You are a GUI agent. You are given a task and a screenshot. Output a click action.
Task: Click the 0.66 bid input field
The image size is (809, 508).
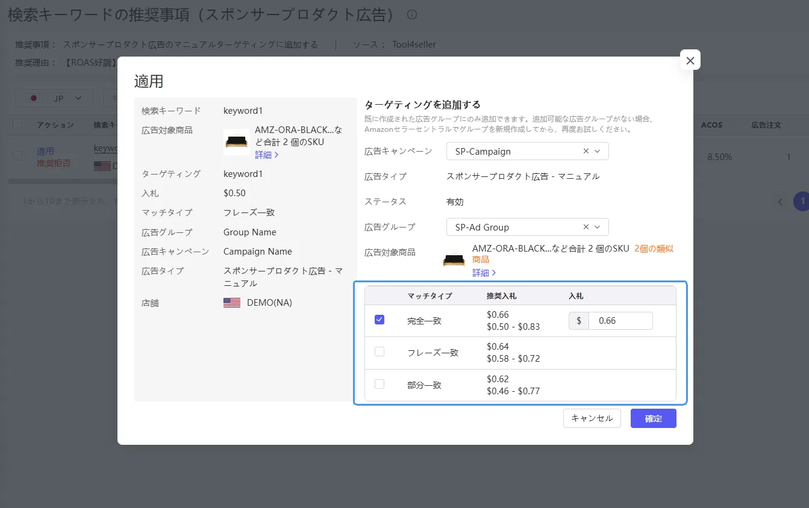coord(620,321)
